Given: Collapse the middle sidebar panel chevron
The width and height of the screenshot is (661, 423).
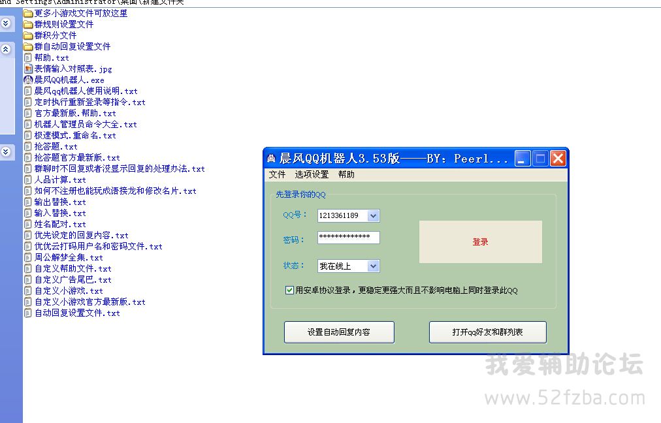Looking at the screenshot, I should click(x=5, y=50).
